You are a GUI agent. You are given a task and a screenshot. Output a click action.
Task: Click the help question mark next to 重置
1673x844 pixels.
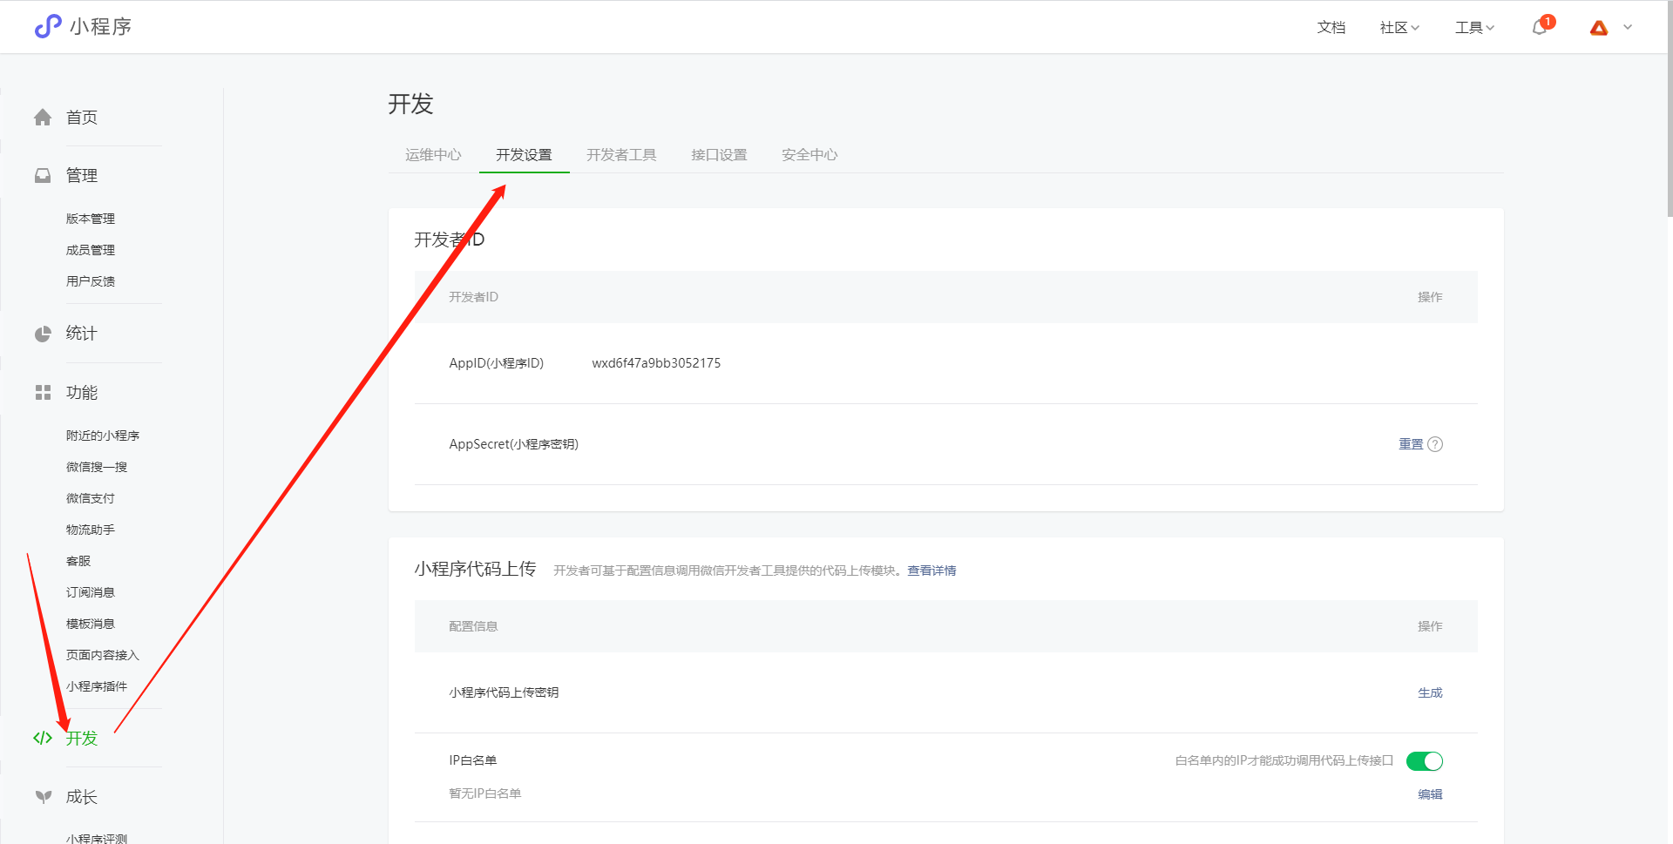pos(1435,444)
